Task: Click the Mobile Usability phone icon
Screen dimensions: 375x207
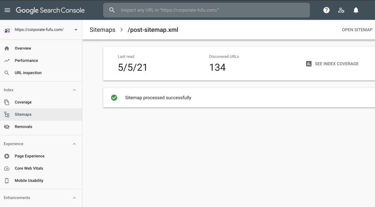Action: [7, 181]
